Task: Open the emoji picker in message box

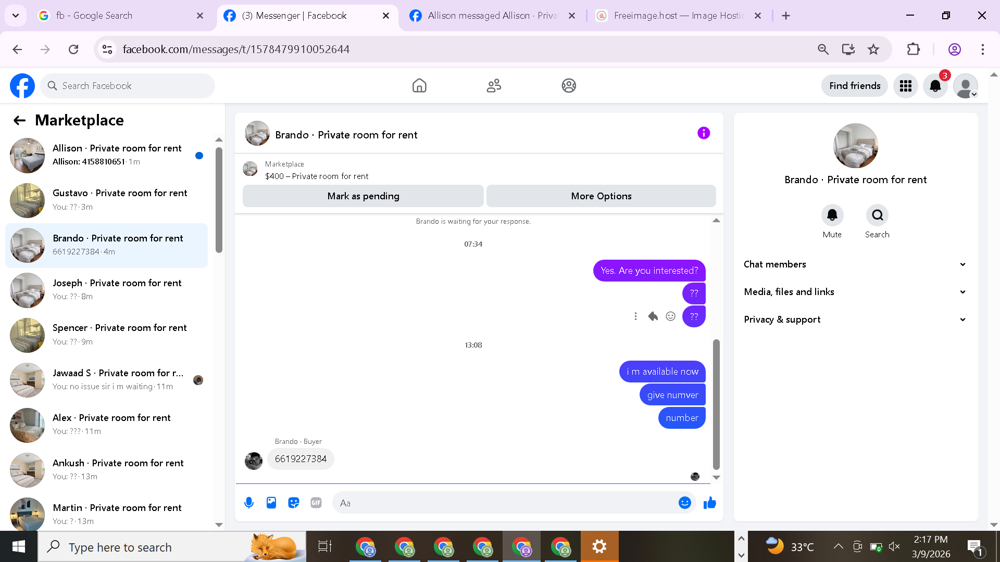Action: coord(685,503)
